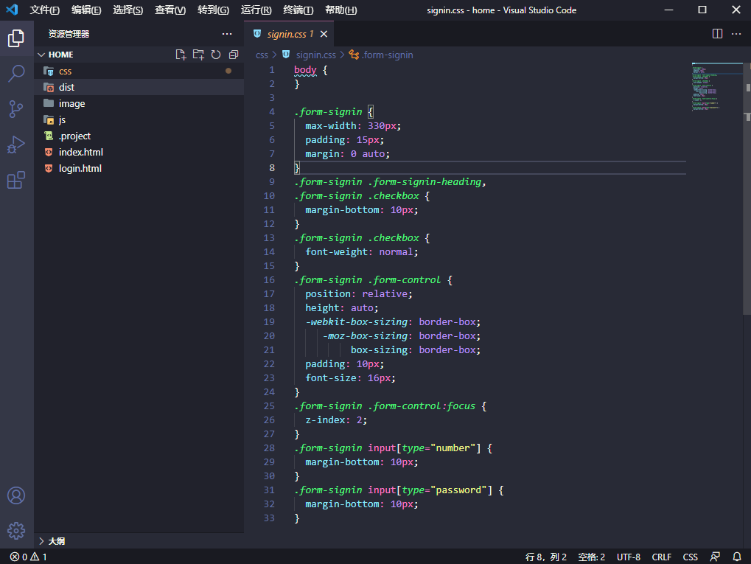Change indentation via 空格: 2

tap(592, 557)
